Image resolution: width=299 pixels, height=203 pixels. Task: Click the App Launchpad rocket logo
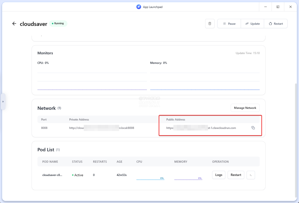pos(139,7)
